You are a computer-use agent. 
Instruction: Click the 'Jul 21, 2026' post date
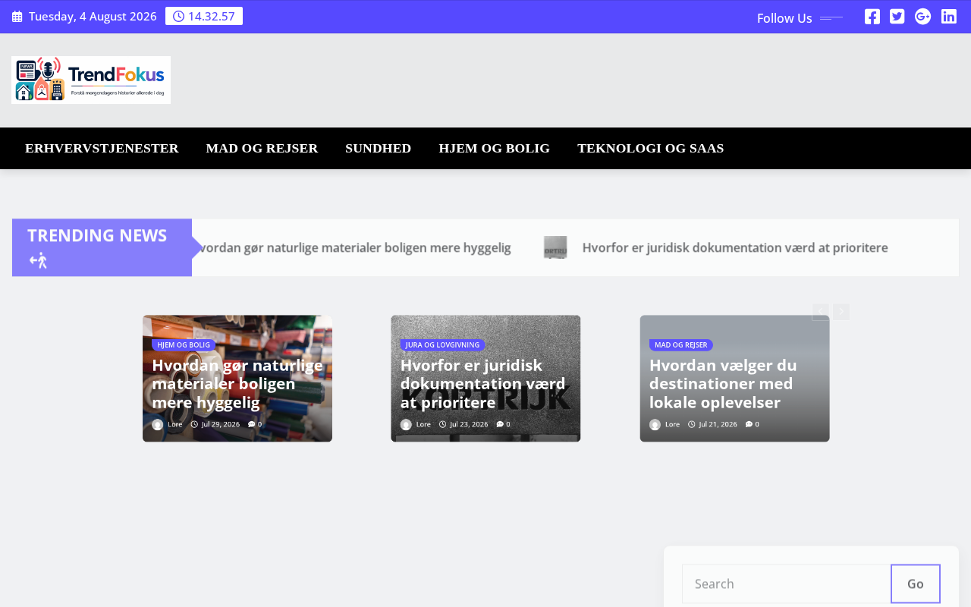(718, 424)
